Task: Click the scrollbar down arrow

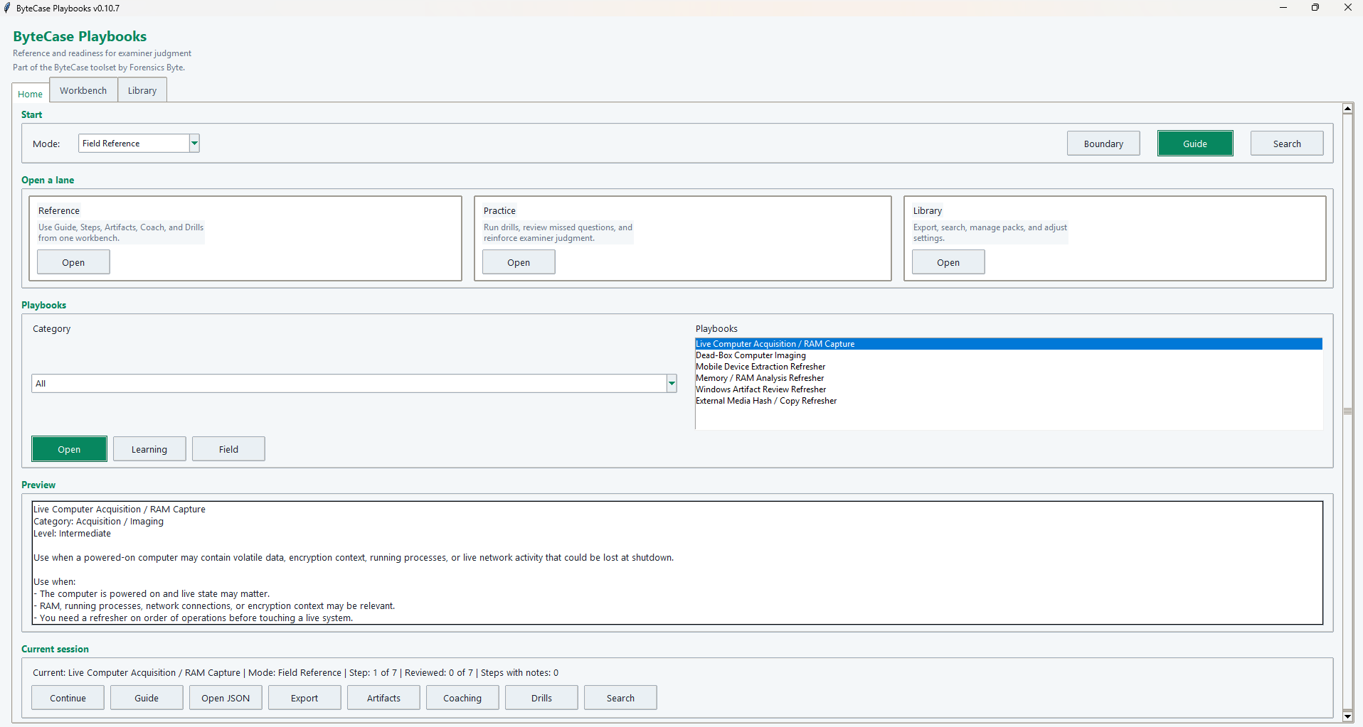Action: pos(1347,716)
